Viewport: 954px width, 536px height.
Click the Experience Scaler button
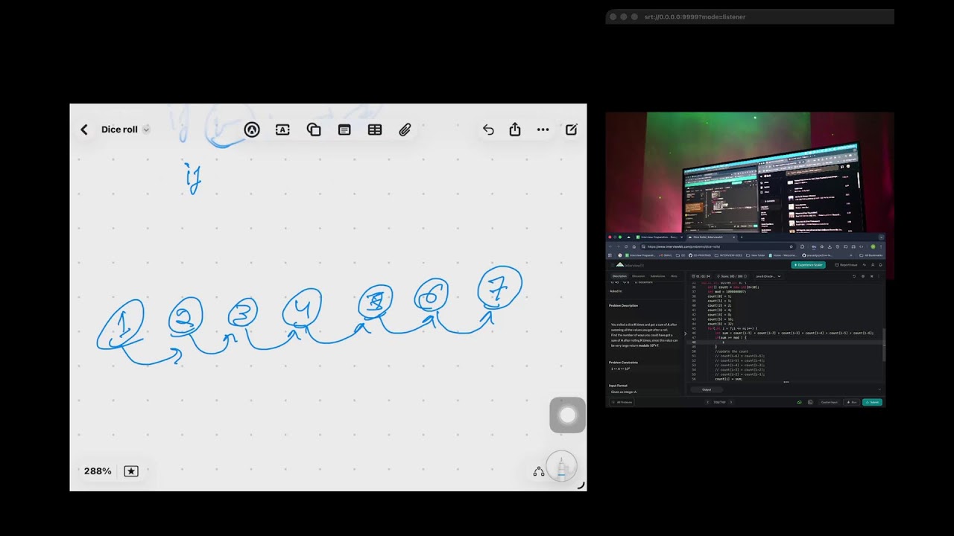808,265
